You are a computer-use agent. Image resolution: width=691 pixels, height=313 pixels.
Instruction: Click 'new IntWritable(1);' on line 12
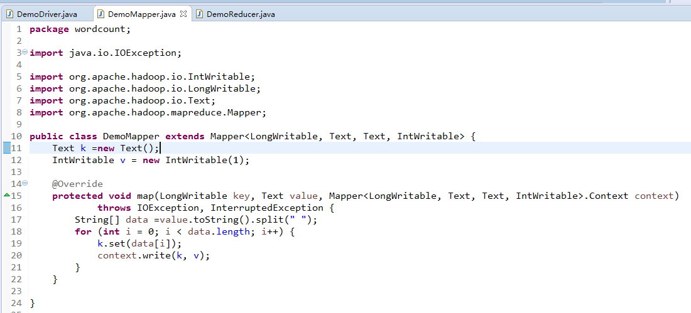point(196,160)
